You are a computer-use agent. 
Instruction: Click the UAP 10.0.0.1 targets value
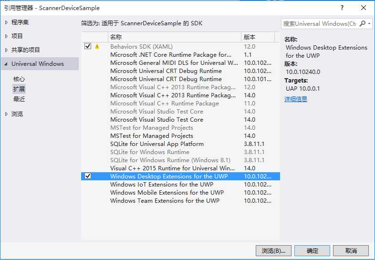point(302,89)
